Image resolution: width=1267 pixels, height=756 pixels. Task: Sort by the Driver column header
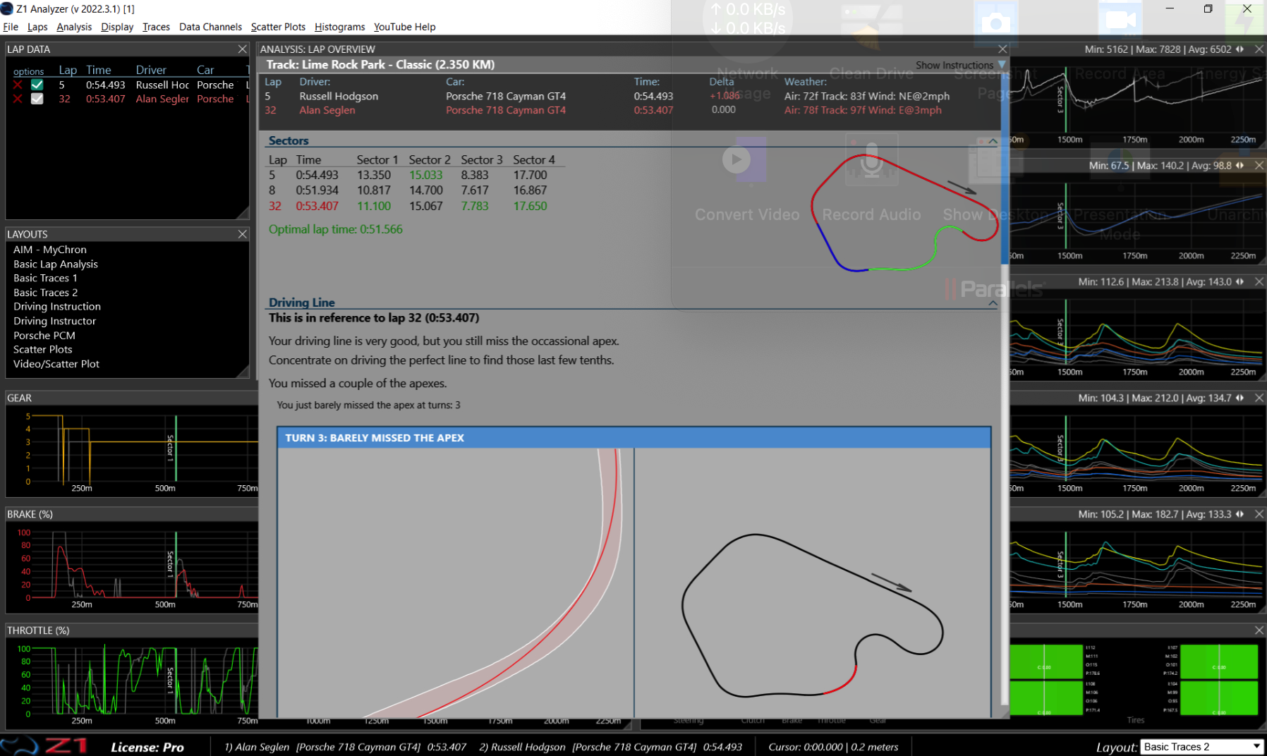click(x=151, y=70)
